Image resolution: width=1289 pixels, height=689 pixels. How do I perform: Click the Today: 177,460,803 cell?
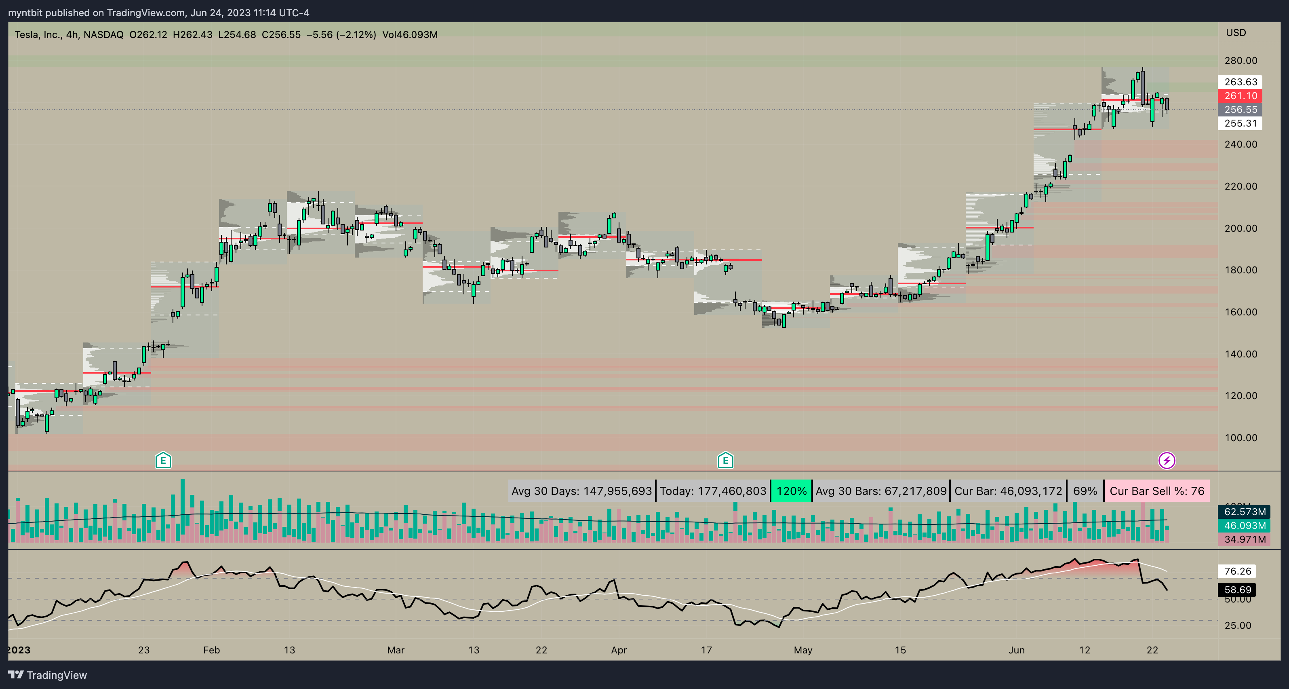(712, 491)
